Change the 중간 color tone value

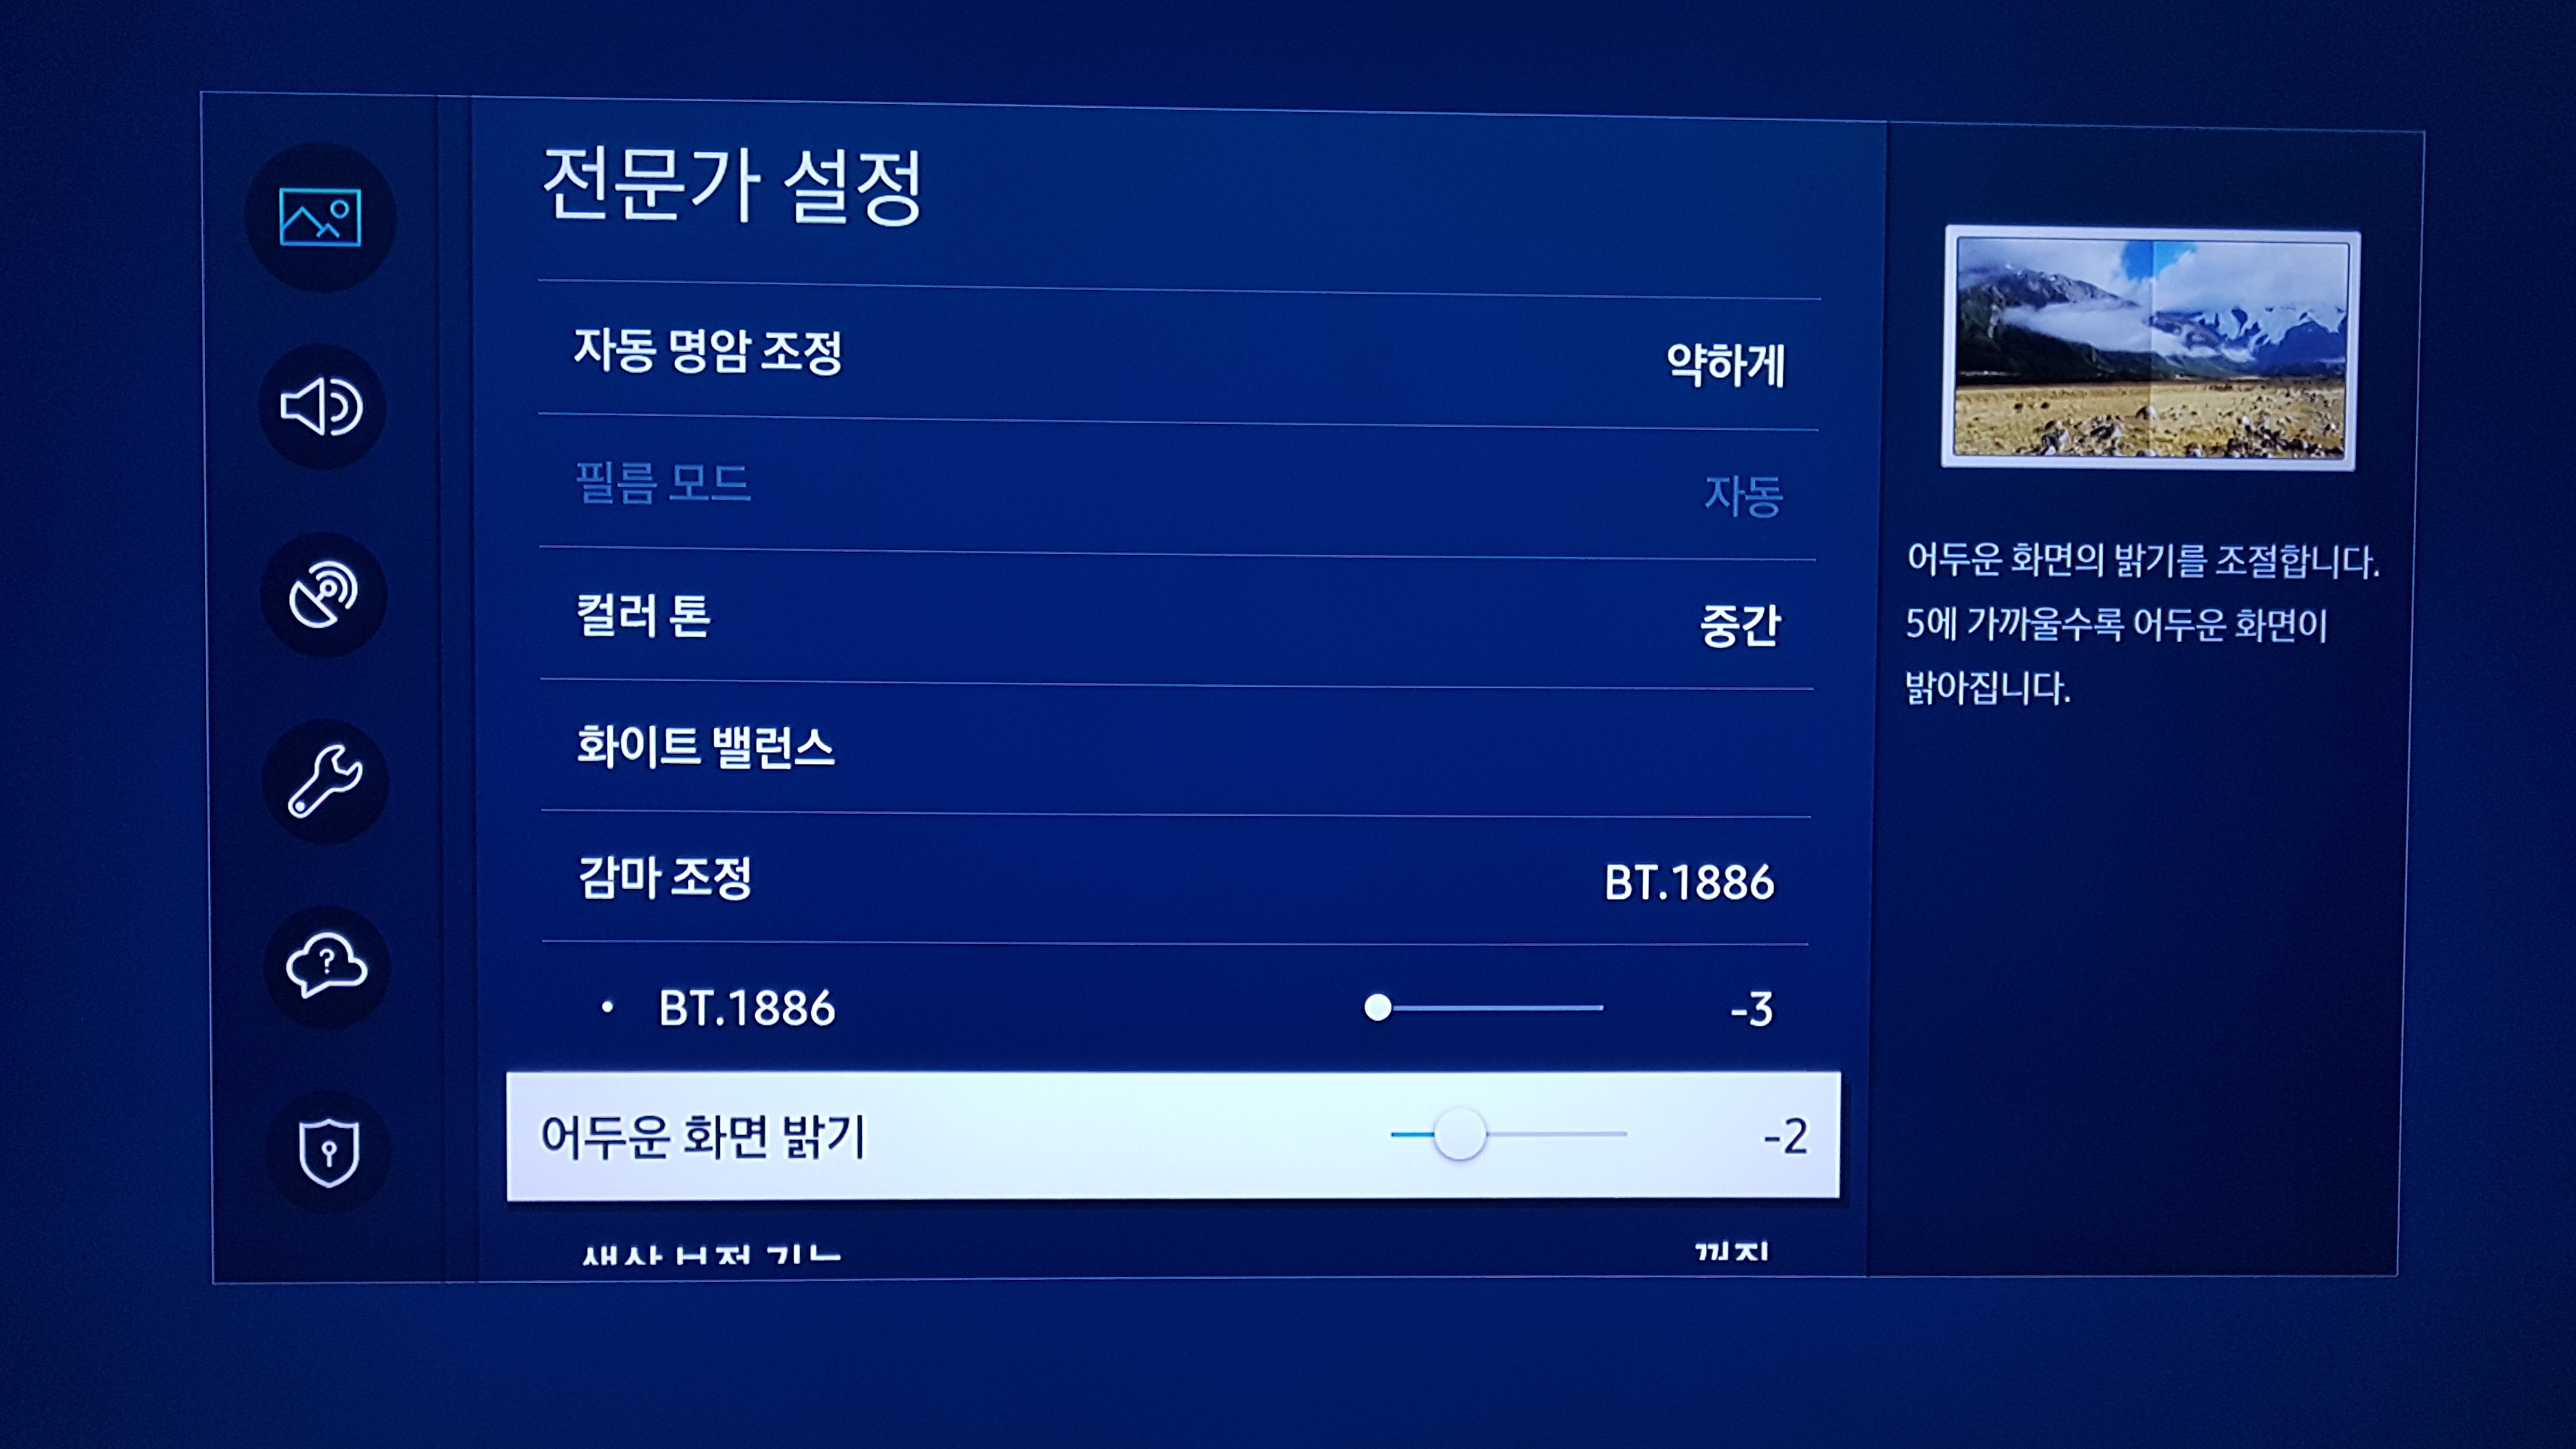point(1740,626)
